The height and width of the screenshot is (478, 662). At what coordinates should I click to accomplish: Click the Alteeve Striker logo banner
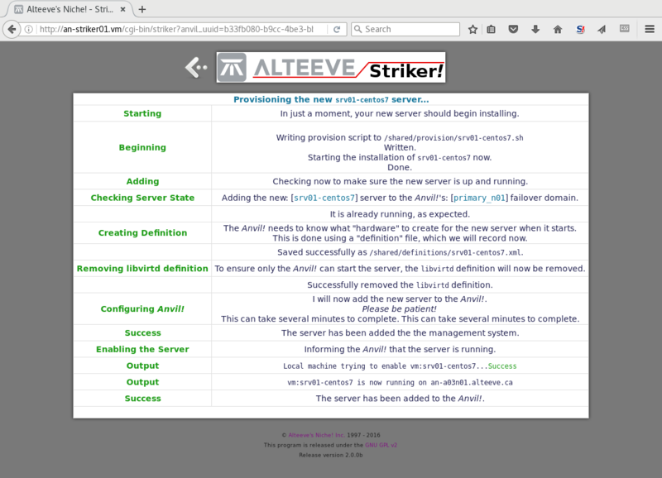pos(331,68)
